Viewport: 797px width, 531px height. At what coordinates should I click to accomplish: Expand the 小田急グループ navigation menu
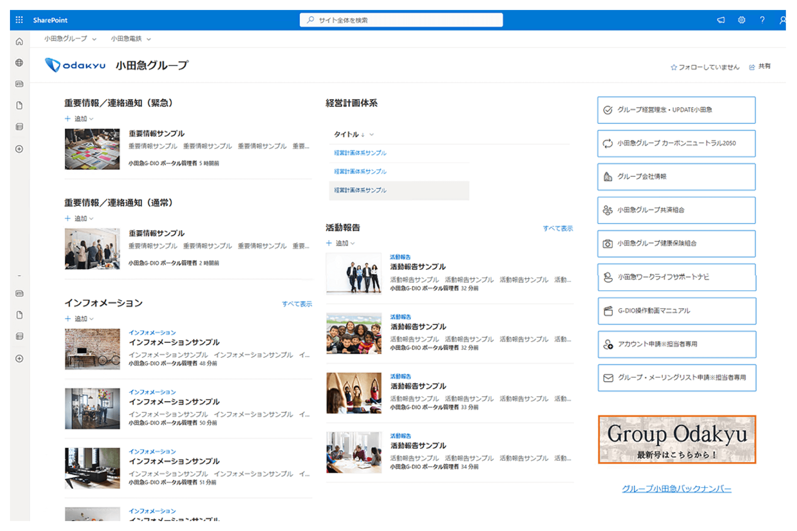click(71, 39)
